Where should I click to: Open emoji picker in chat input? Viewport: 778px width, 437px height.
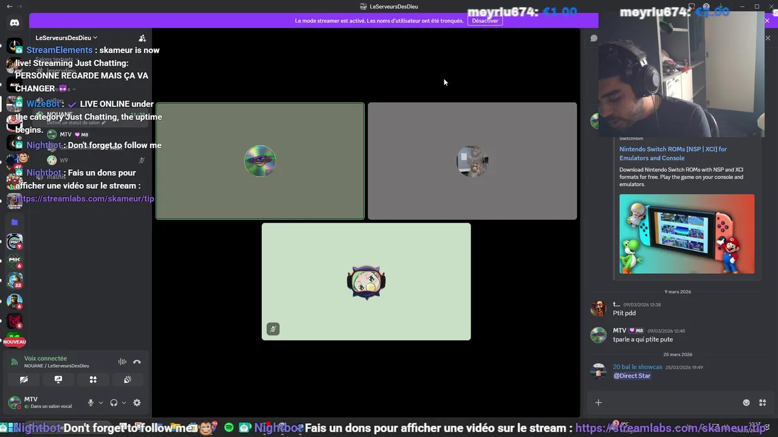(746, 402)
